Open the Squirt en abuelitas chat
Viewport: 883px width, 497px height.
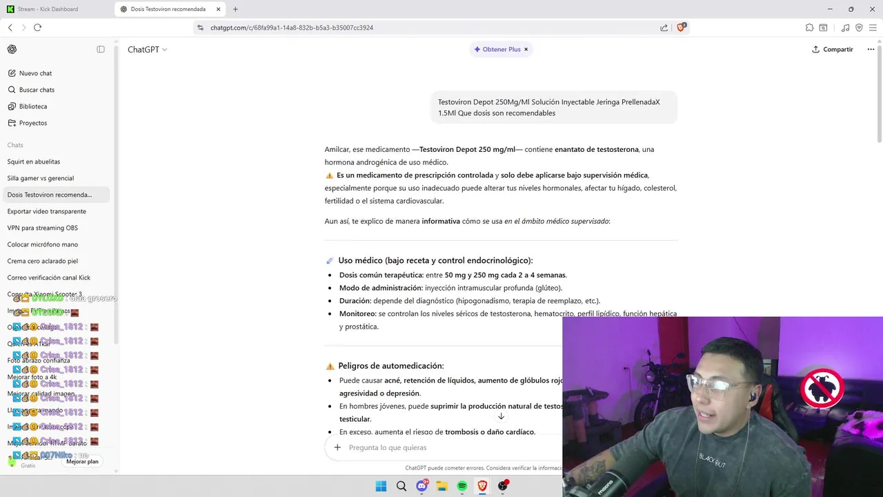55,162
